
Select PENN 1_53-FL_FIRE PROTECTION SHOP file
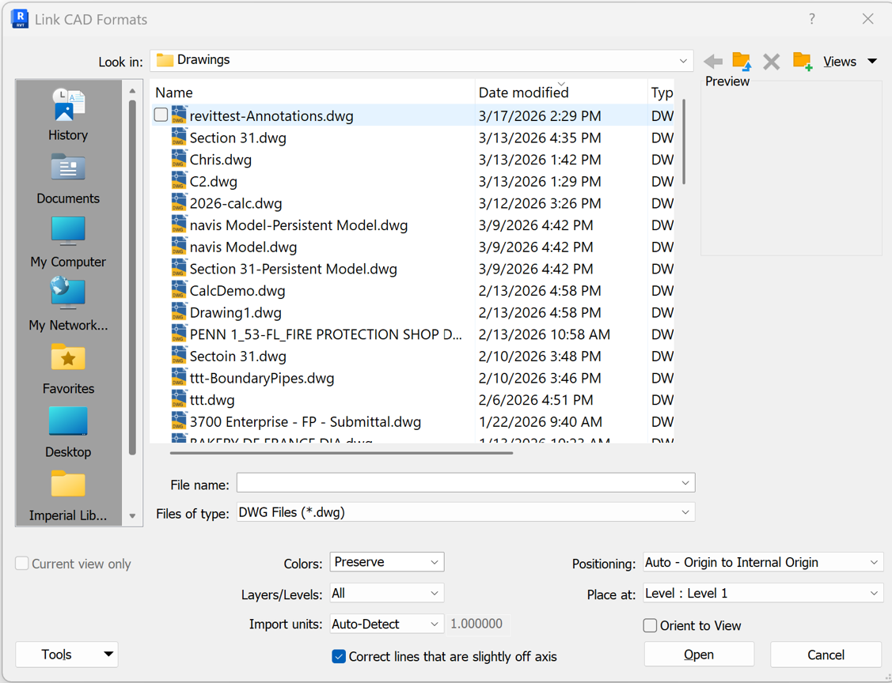click(325, 334)
